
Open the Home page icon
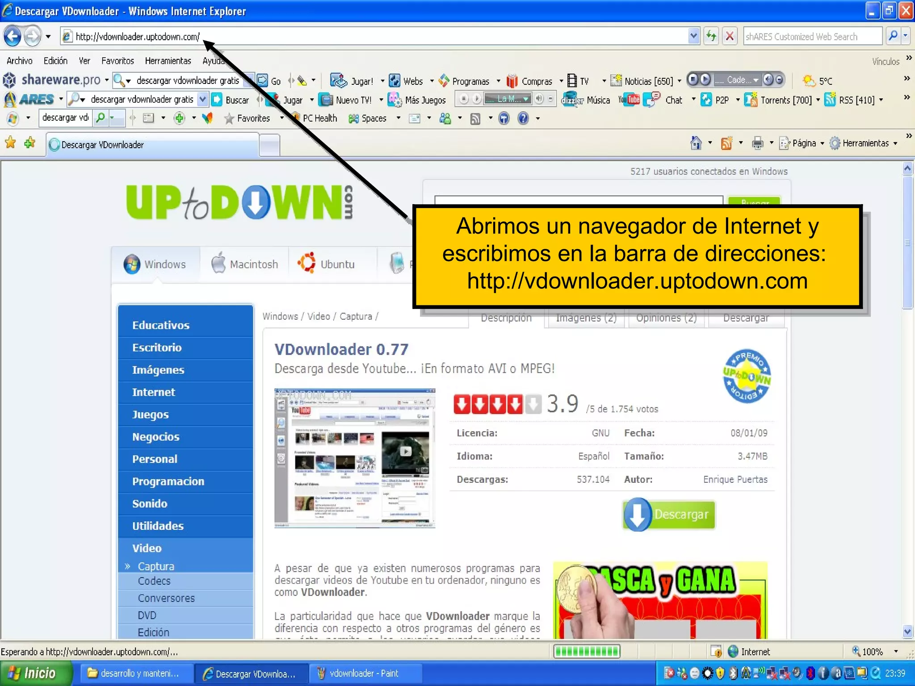(x=696, y=143)
